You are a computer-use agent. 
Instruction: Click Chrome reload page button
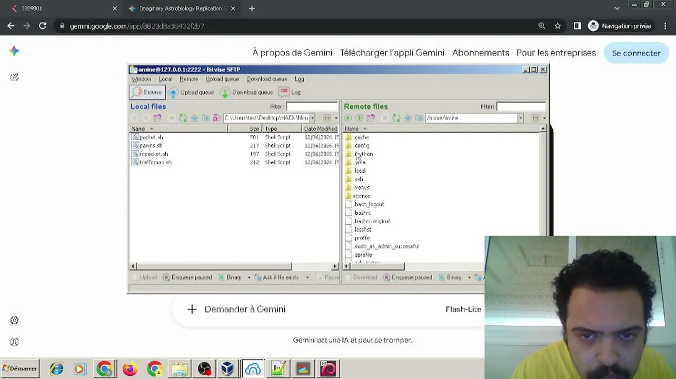[43, 26]
